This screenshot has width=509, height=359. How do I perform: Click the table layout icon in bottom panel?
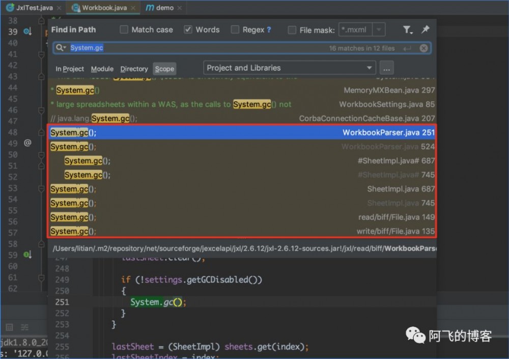click(9, 327)
